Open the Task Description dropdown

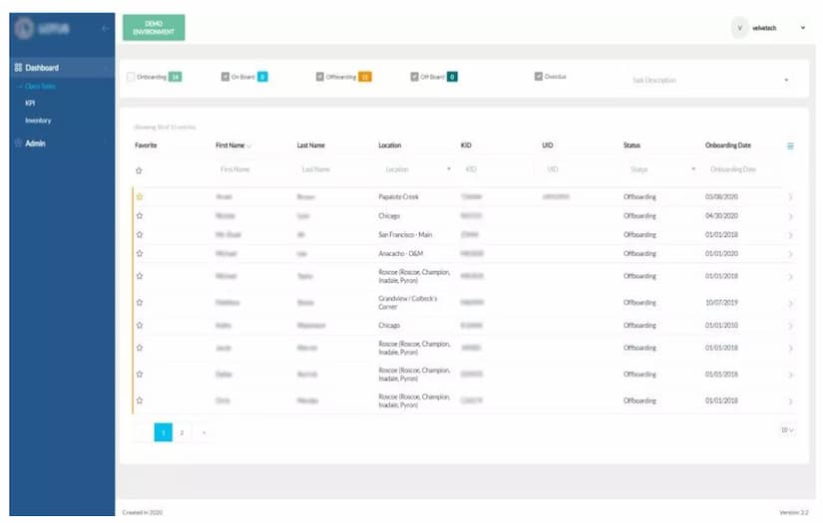point(711,80)
